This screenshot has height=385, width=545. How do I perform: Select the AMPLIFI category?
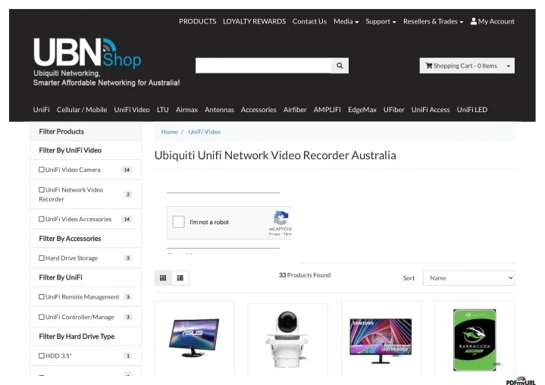[x=327, y=110]
